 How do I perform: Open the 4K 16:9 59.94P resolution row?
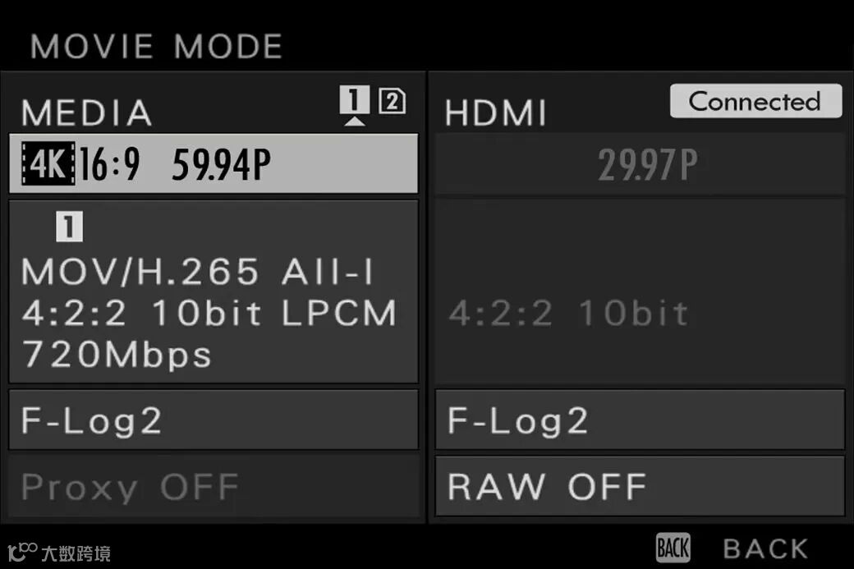[214, 163]
